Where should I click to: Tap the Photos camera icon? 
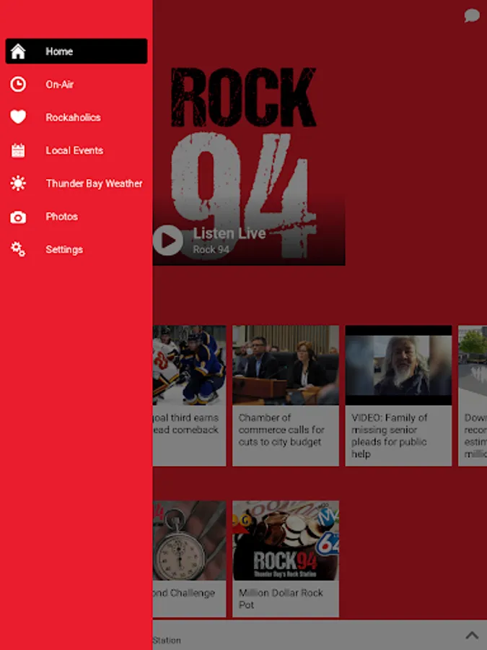tap(18, 217)
